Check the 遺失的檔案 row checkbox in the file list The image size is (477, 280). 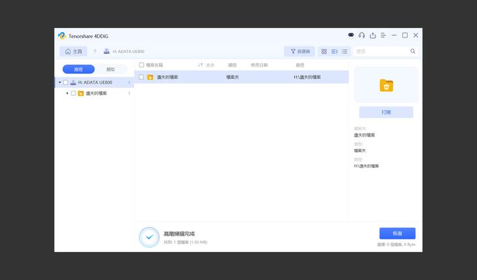coord(141,77)
